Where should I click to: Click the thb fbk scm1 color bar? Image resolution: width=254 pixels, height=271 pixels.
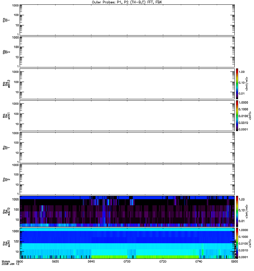pos(237,116)
